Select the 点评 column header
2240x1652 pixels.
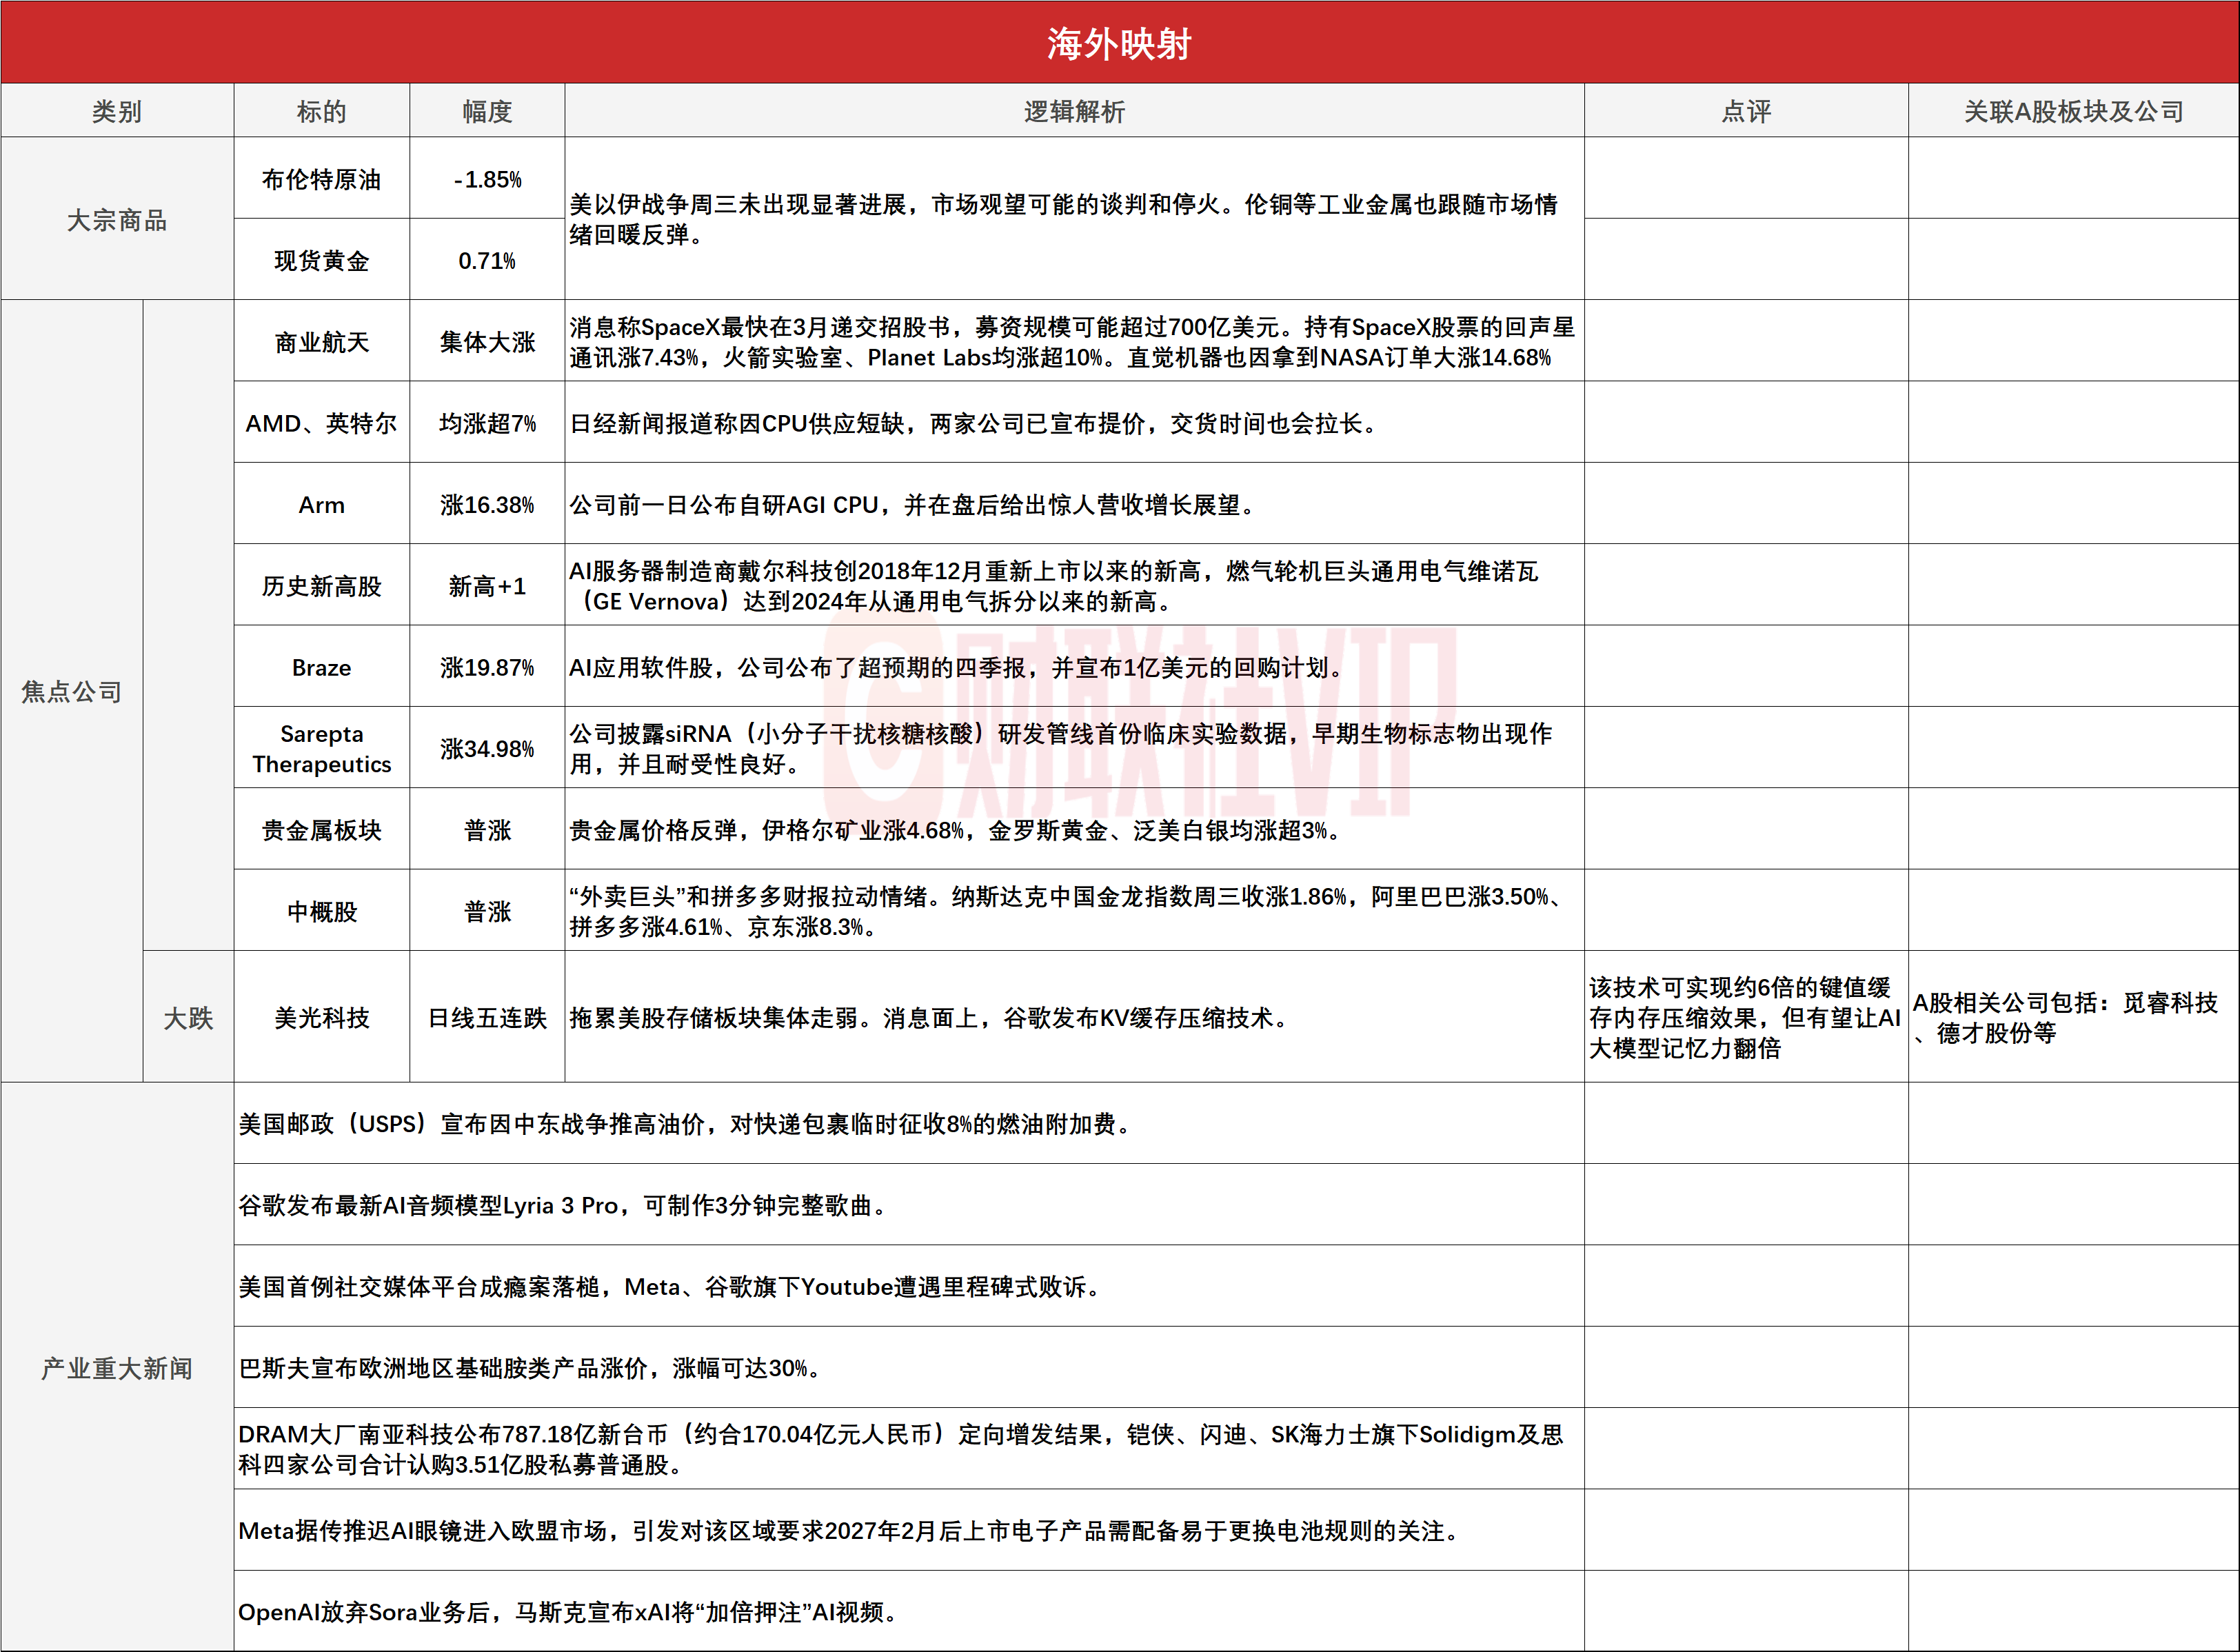(x=1746, y=111)
